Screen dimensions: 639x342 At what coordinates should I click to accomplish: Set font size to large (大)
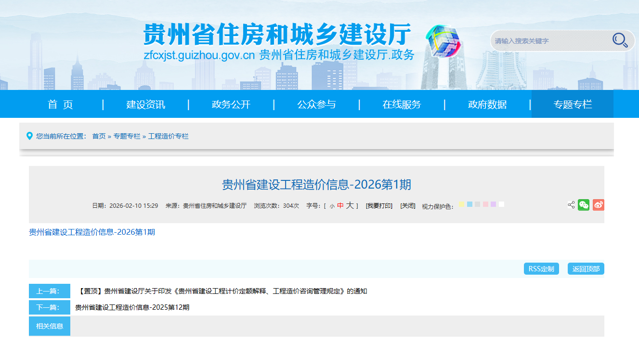pyautogui.click(x=350, y=205)
